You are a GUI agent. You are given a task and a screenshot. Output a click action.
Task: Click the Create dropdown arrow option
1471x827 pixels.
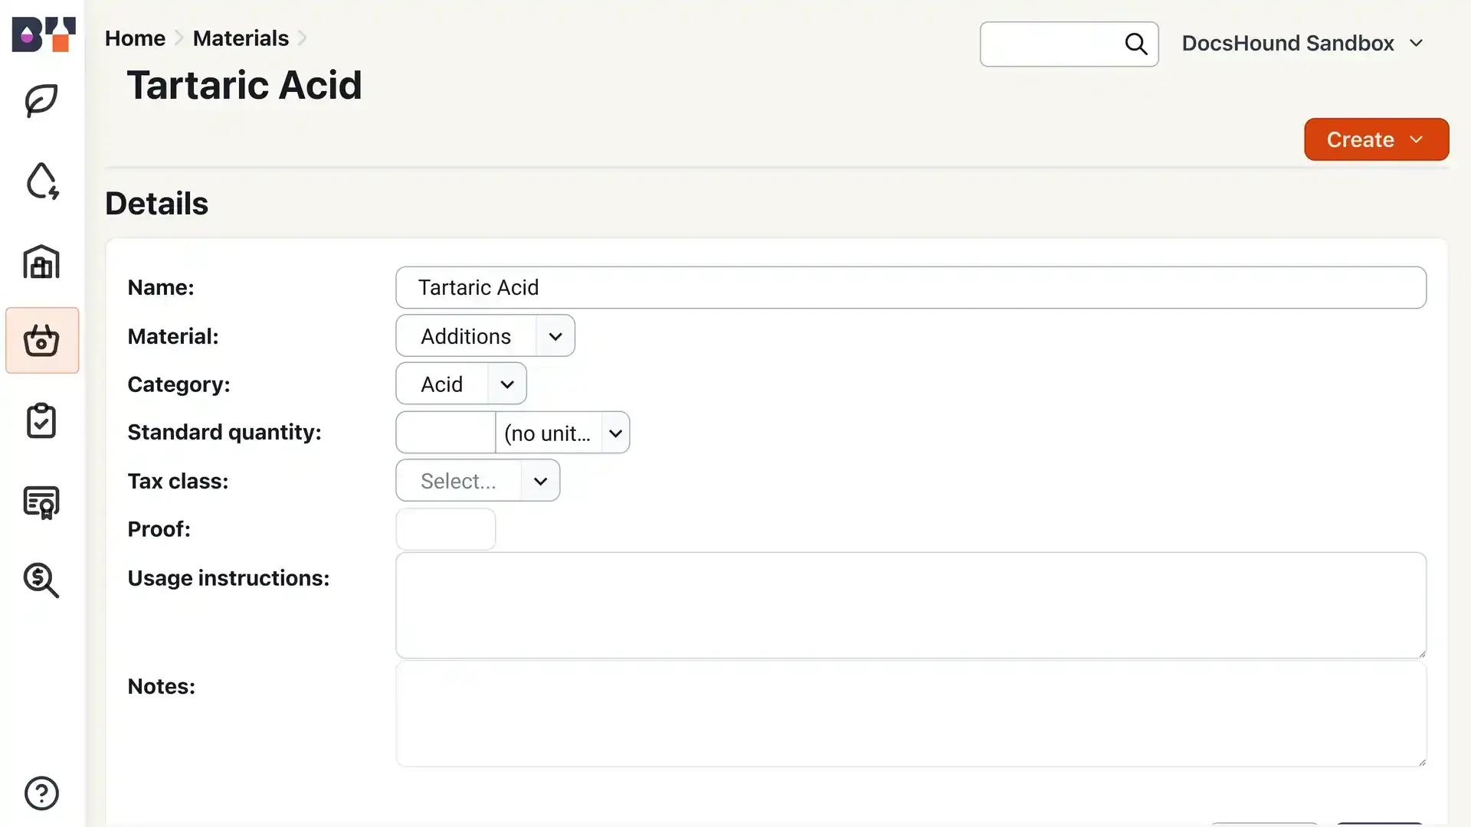(1420, 139)
